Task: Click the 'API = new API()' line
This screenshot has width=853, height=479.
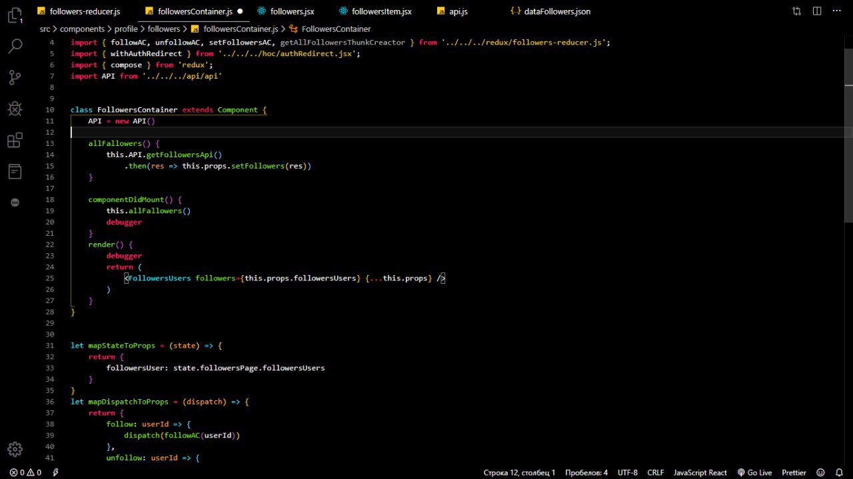Action: tap(122, 121)
